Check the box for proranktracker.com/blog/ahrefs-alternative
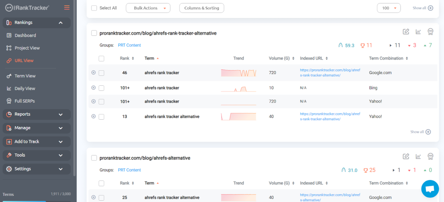444x202 pixels. [94, 158]
